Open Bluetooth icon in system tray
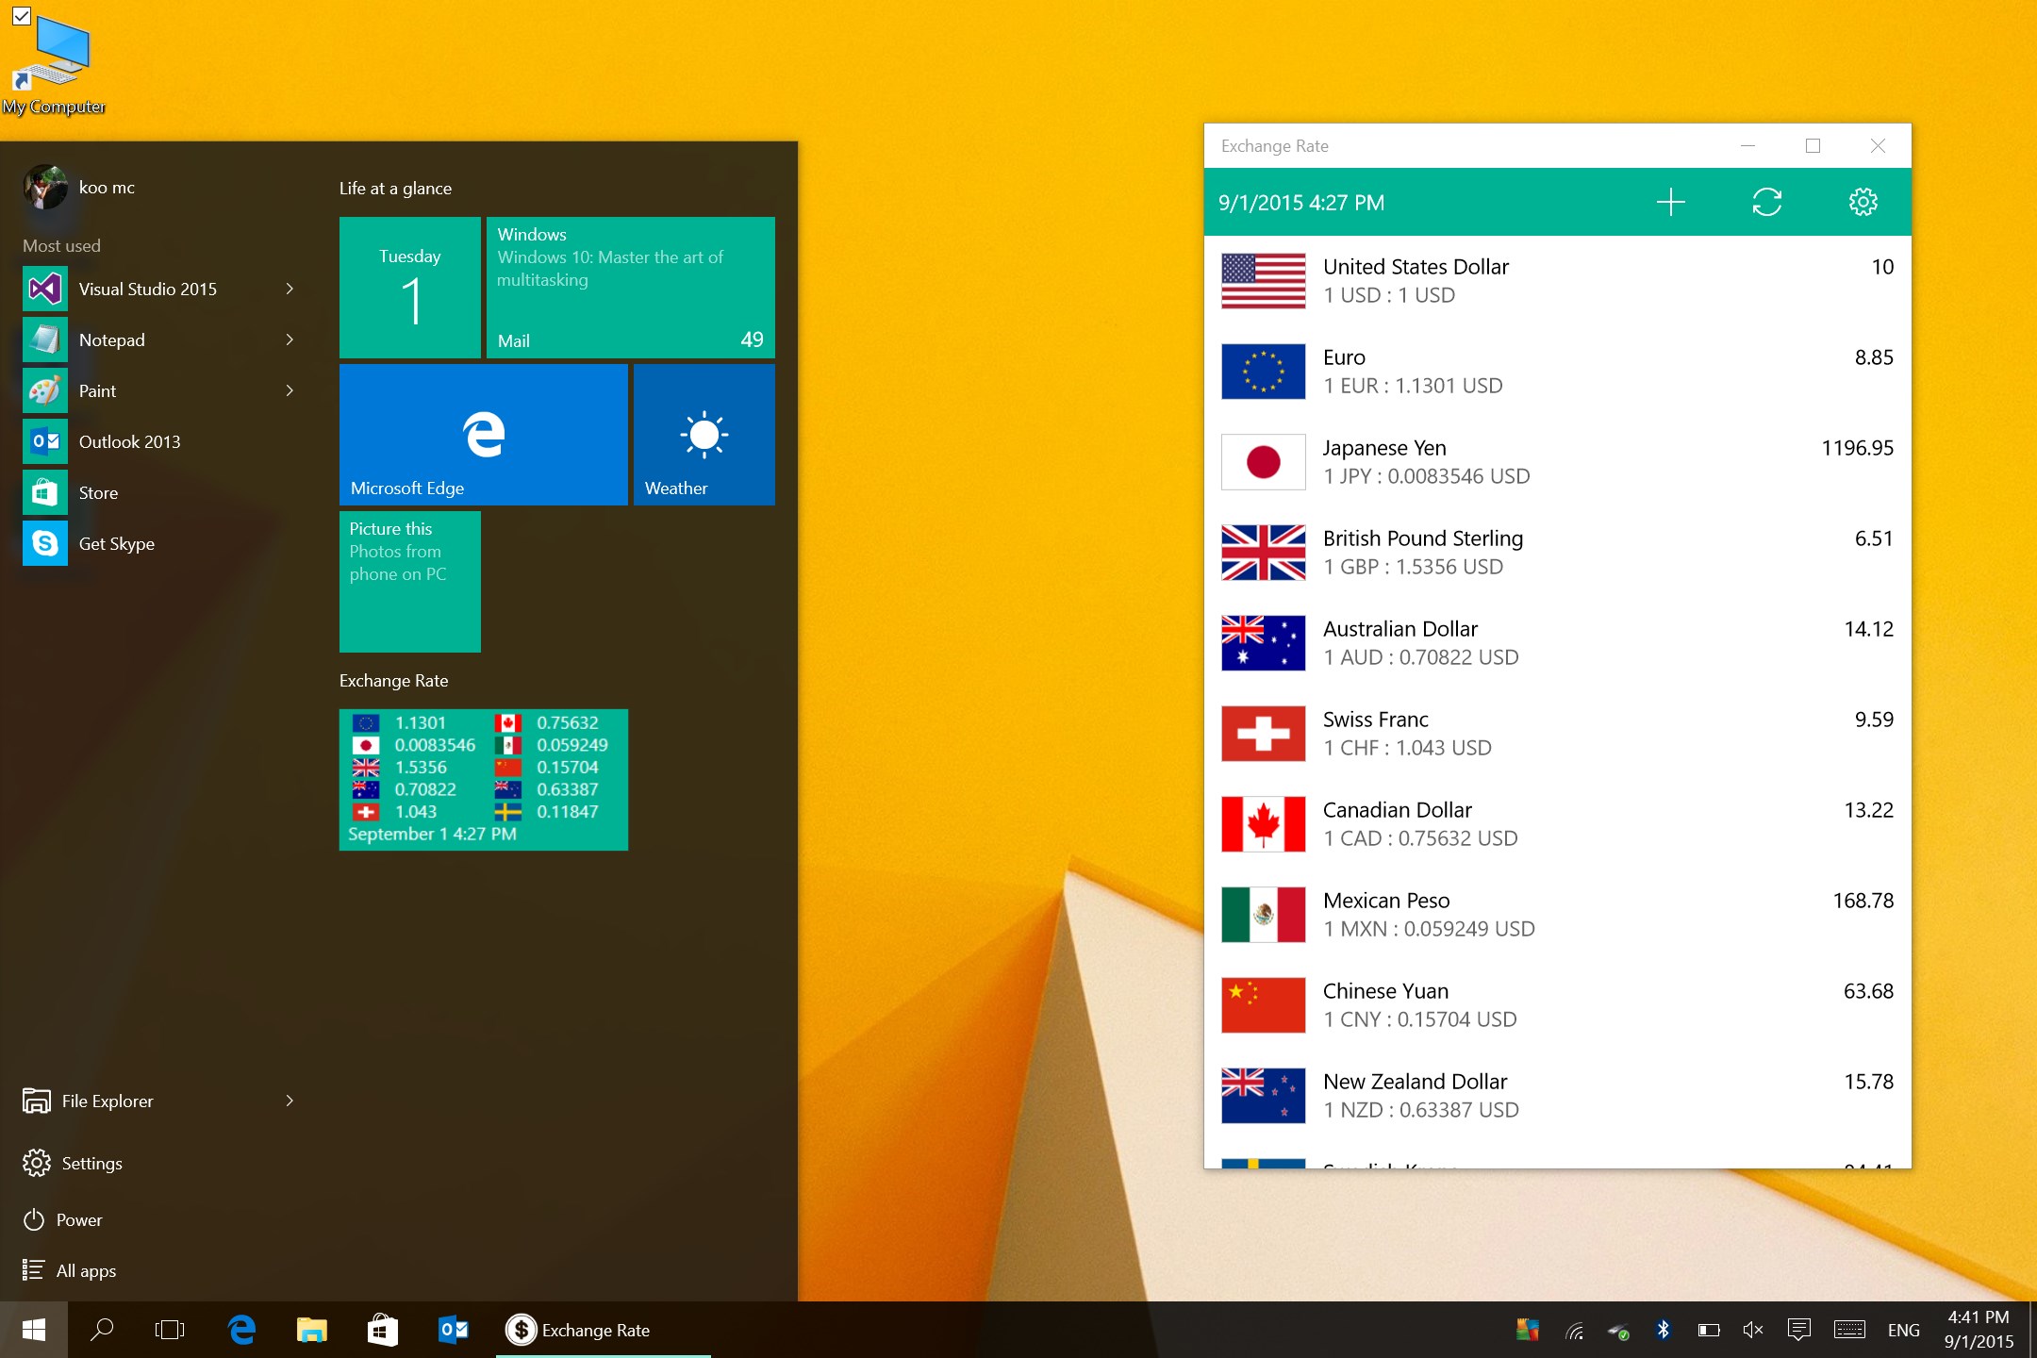Screen dimensions: 2037x1358 point(1664,1330)
